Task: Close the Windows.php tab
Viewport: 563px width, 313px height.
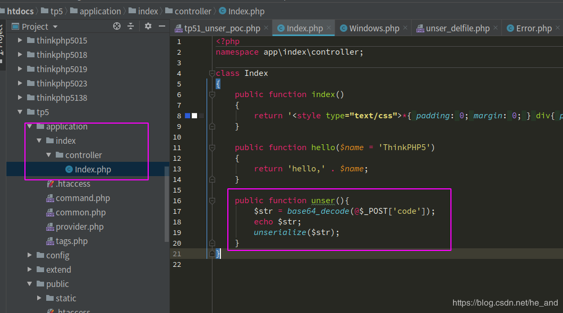Action: (x=405, y=28)
